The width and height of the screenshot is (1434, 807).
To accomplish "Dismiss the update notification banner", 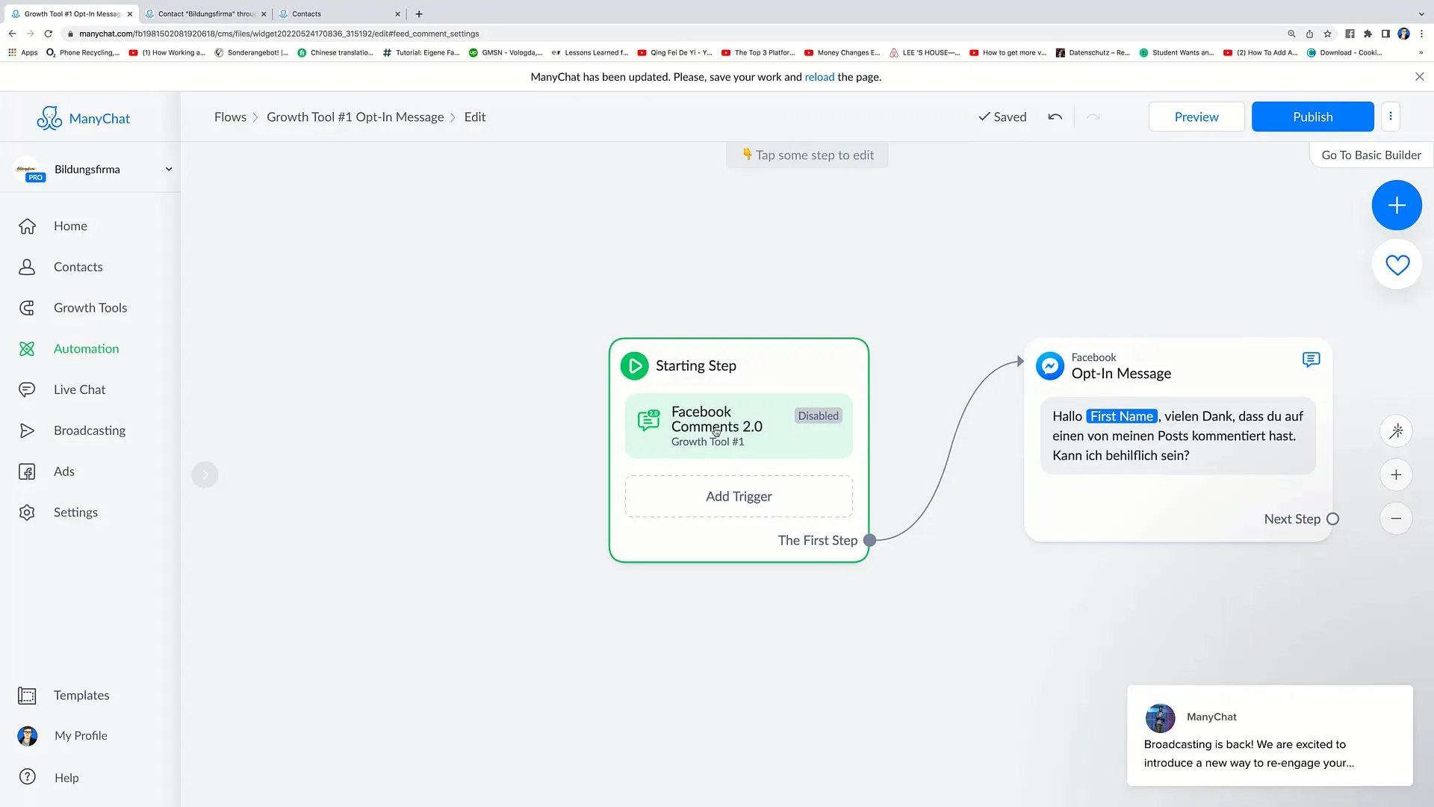I will (1419, 77).
